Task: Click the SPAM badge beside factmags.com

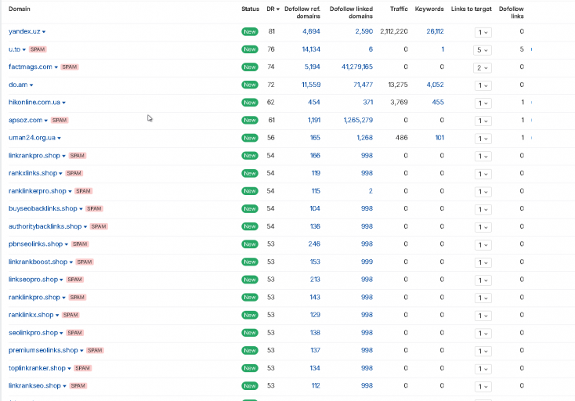Action: tap(70, 67)
